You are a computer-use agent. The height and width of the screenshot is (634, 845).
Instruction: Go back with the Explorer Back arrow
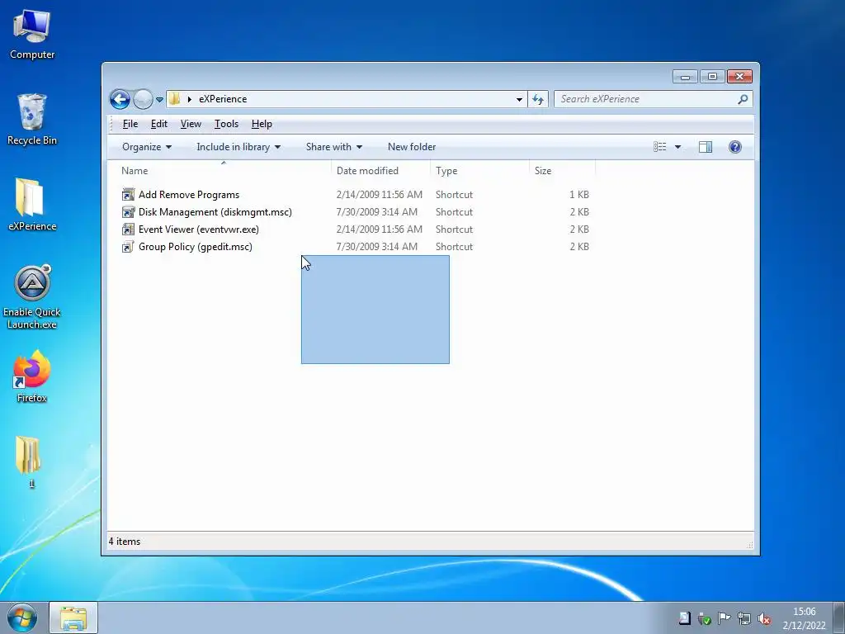point(120,99)
